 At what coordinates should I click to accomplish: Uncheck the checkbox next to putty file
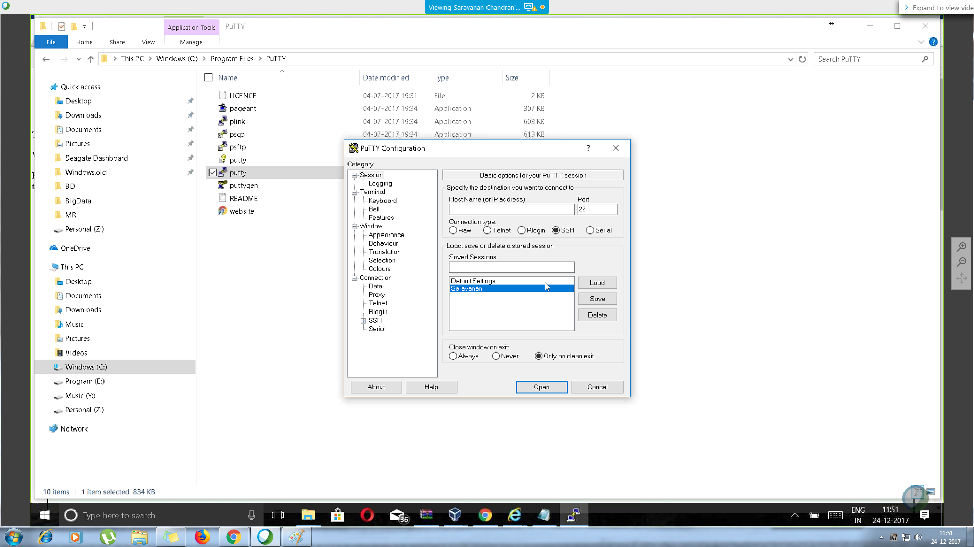point(213,172)
